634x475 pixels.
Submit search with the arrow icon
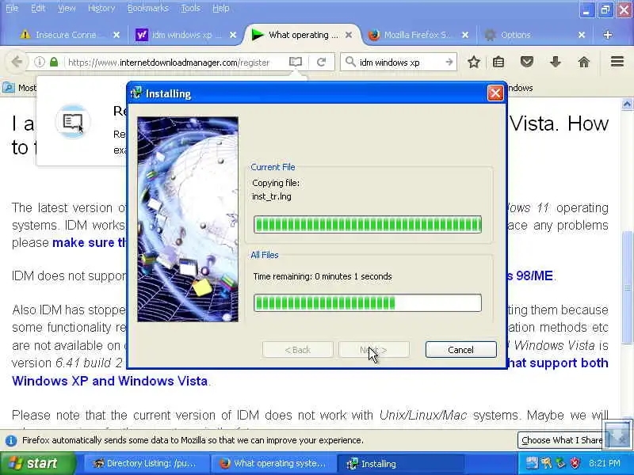[449, 63]
